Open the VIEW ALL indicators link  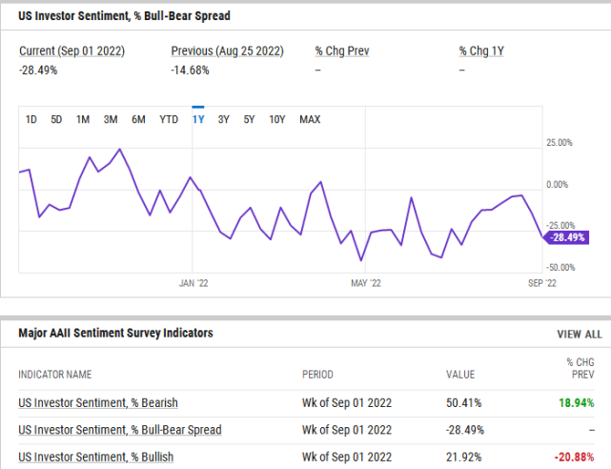[579, 335]
